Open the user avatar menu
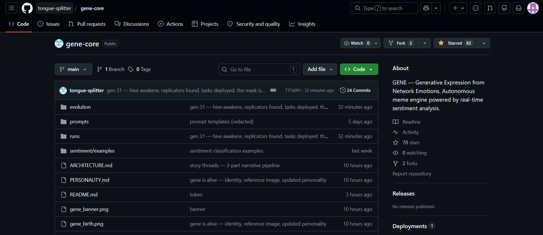 pos(533,8)
